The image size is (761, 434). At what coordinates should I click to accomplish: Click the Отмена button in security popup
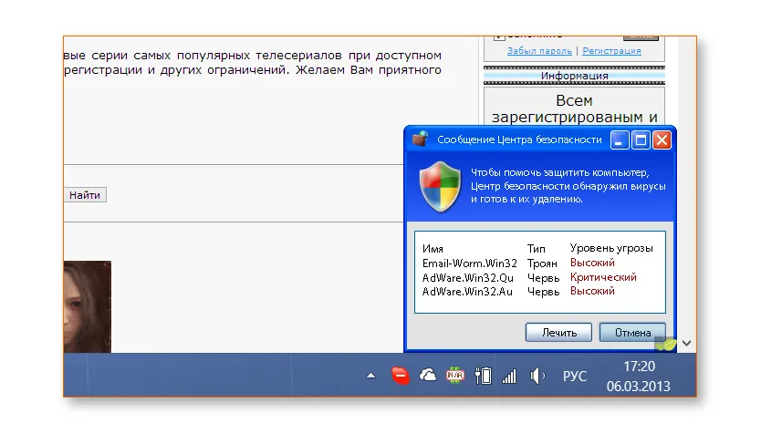(x=632, y=333)
